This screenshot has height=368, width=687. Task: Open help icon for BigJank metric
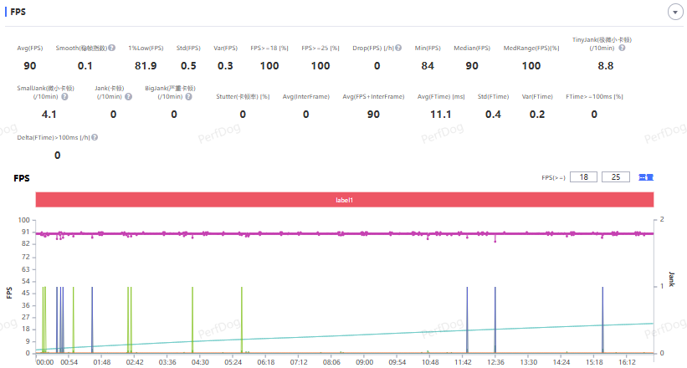[x=188, y=96]
